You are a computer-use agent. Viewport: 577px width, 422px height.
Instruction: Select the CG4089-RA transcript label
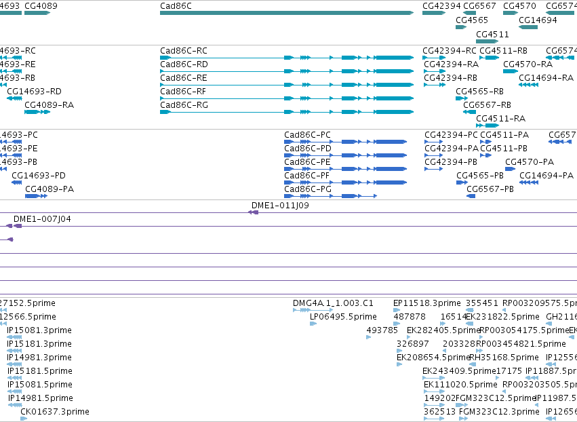coord(49,105)
